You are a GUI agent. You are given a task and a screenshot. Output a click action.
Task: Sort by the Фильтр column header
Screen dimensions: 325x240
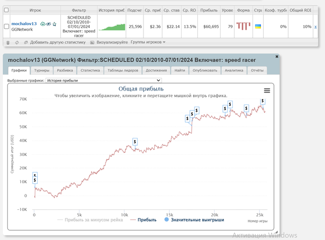click(79, 10)
